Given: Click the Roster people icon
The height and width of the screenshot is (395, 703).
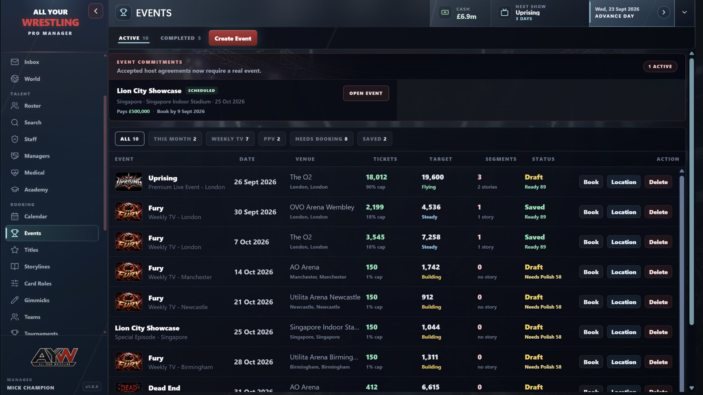Looking at the screenshot, I should pyautogui.click(x=15, y=106).
